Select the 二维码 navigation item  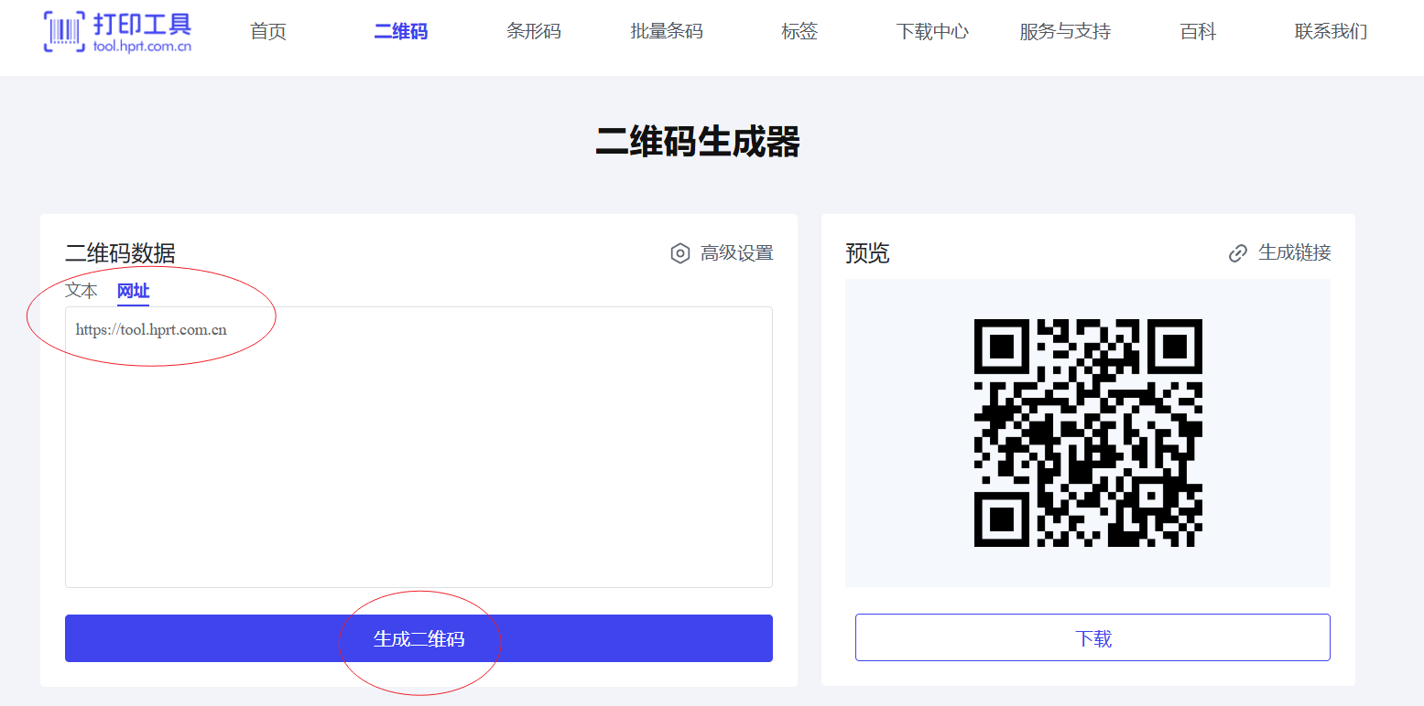400,31
